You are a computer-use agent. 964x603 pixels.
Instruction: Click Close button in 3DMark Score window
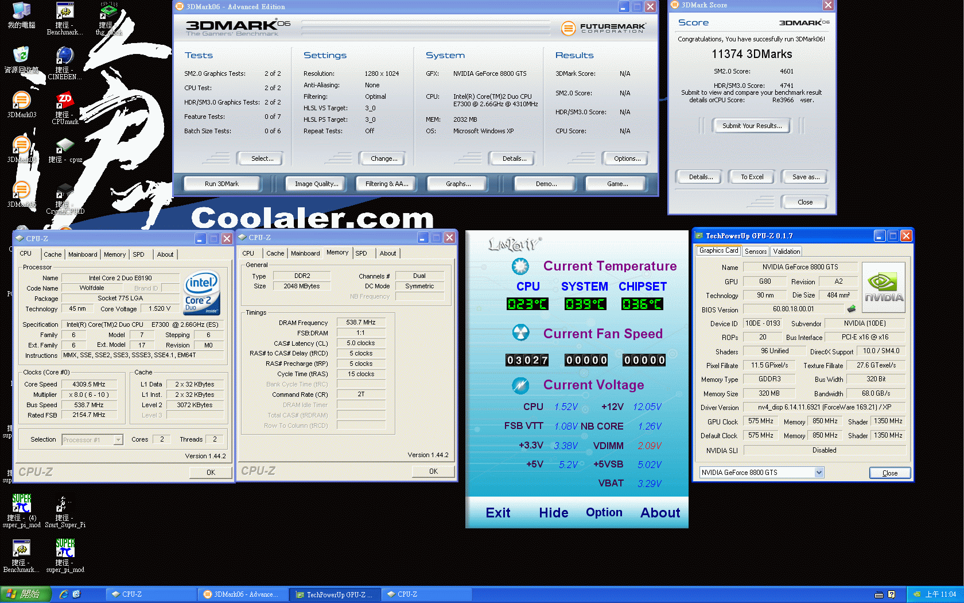point(804,202)
